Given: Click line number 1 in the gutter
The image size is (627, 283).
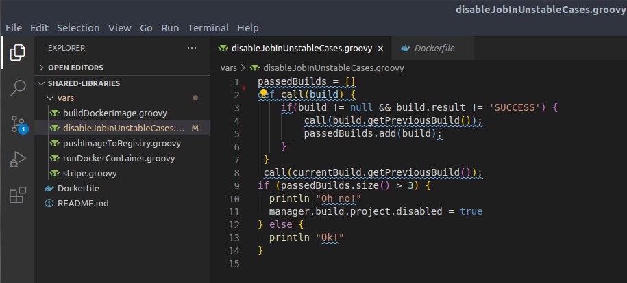Looking at the screenshot, I should [236, 82].
